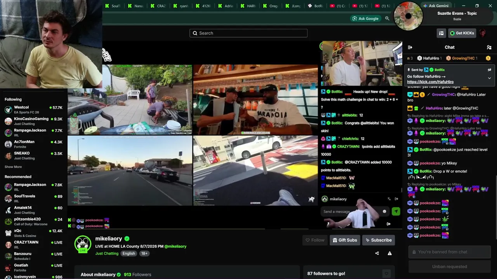Viewport: 497px width, 279px height.
Task: Open xQc's avatar in Recommended
Action: [x=8, y=233]
